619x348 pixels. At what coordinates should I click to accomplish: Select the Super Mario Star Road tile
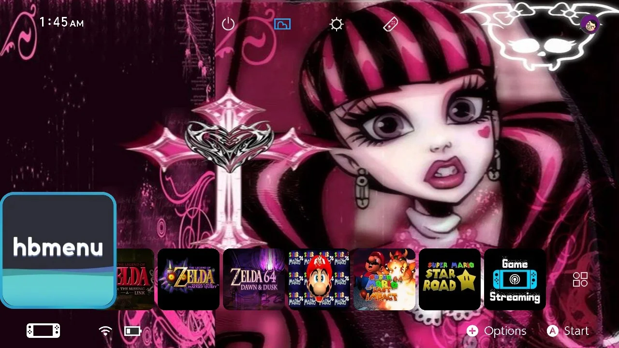coord(450,279)
